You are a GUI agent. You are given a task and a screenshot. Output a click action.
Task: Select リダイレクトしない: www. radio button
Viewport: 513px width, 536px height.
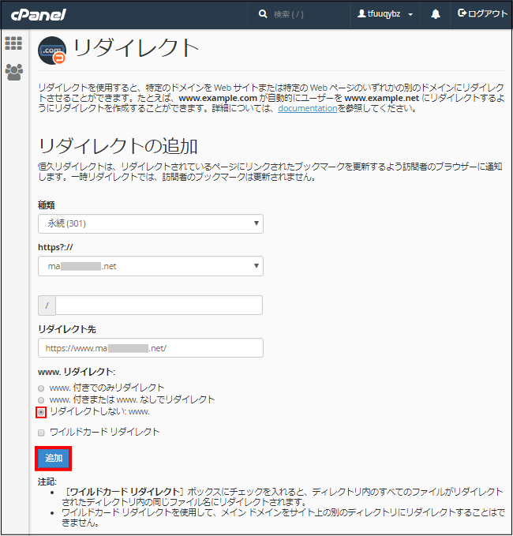pyautogui.click(x=41, y=412)
